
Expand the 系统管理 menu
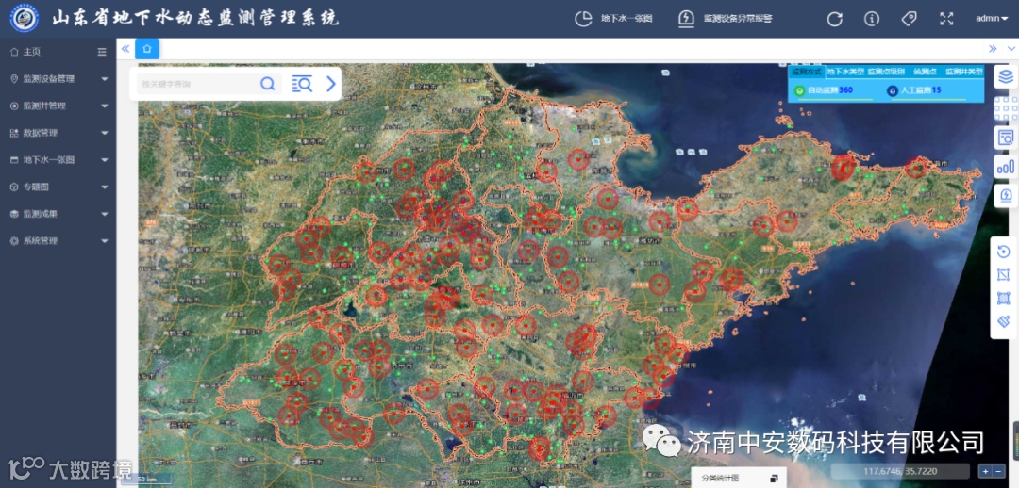(58, 241)
